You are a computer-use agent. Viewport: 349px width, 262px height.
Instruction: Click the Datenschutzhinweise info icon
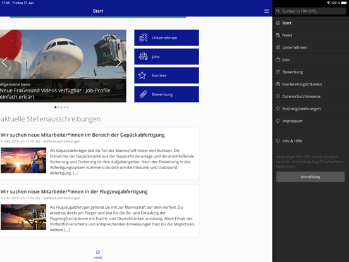(278, 96)
